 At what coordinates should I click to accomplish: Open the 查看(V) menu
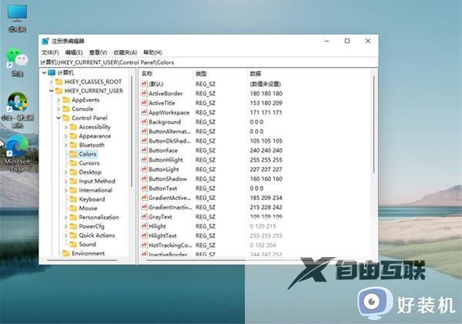pyautogui.click(x=98, y=52)
